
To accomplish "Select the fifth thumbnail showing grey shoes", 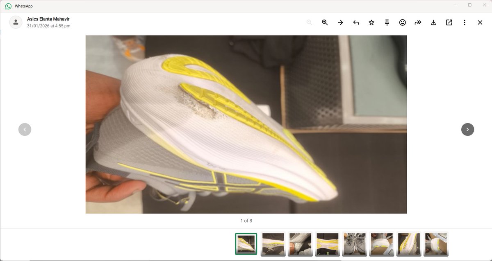I will coord(354,244).
